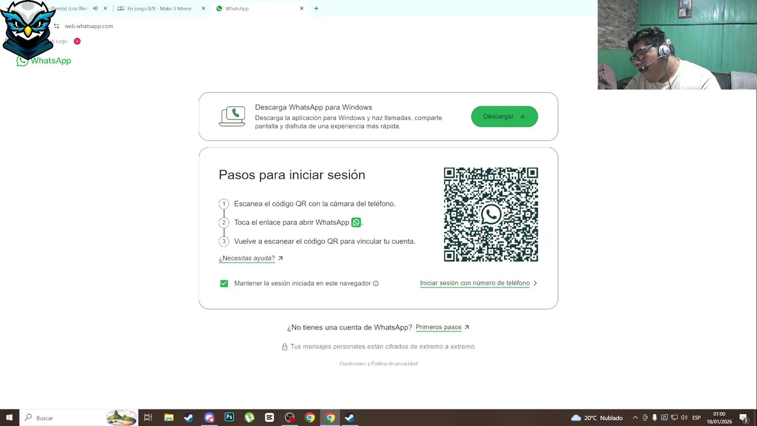
Task: Click 'Pasos para iniciar sesión' heading
Action: pos(292,175)
